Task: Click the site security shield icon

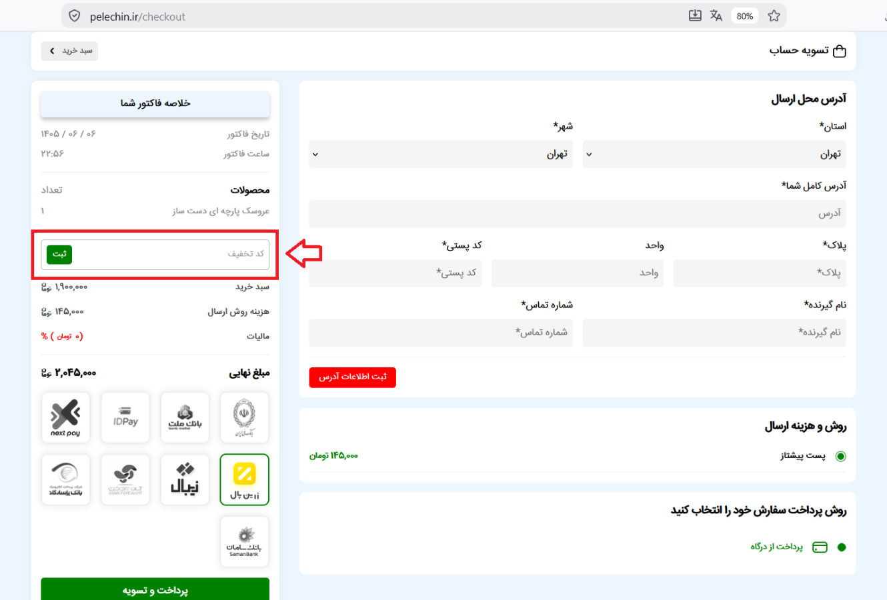Action: pos(75,16)
